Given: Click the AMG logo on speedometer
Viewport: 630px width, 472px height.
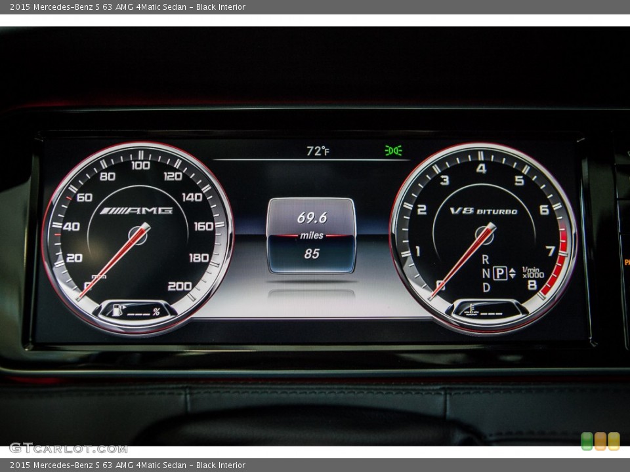Looking at the screenshot, I should (136, 210).
